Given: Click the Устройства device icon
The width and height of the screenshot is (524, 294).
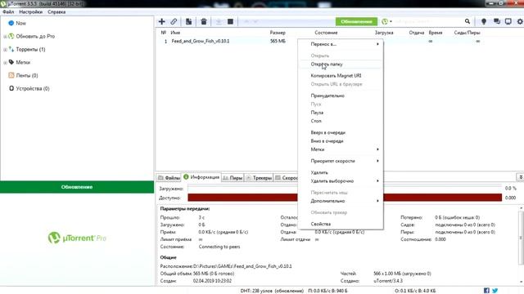Looking at the screenshot, I should click(x=11, y=88).
